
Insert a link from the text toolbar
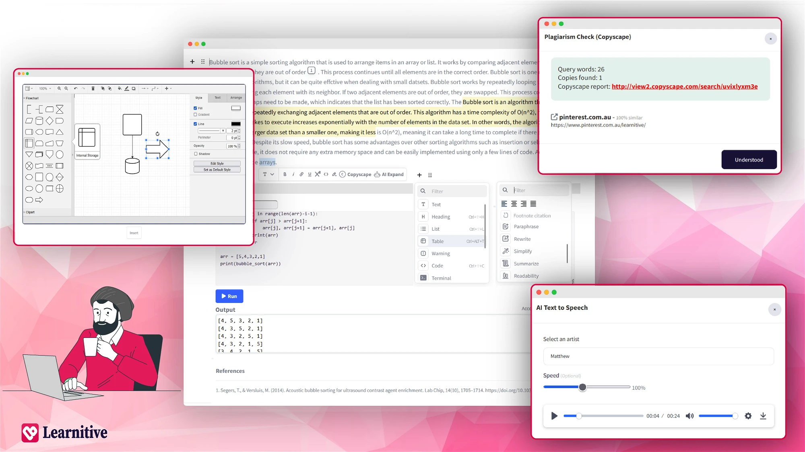point(301,174)
